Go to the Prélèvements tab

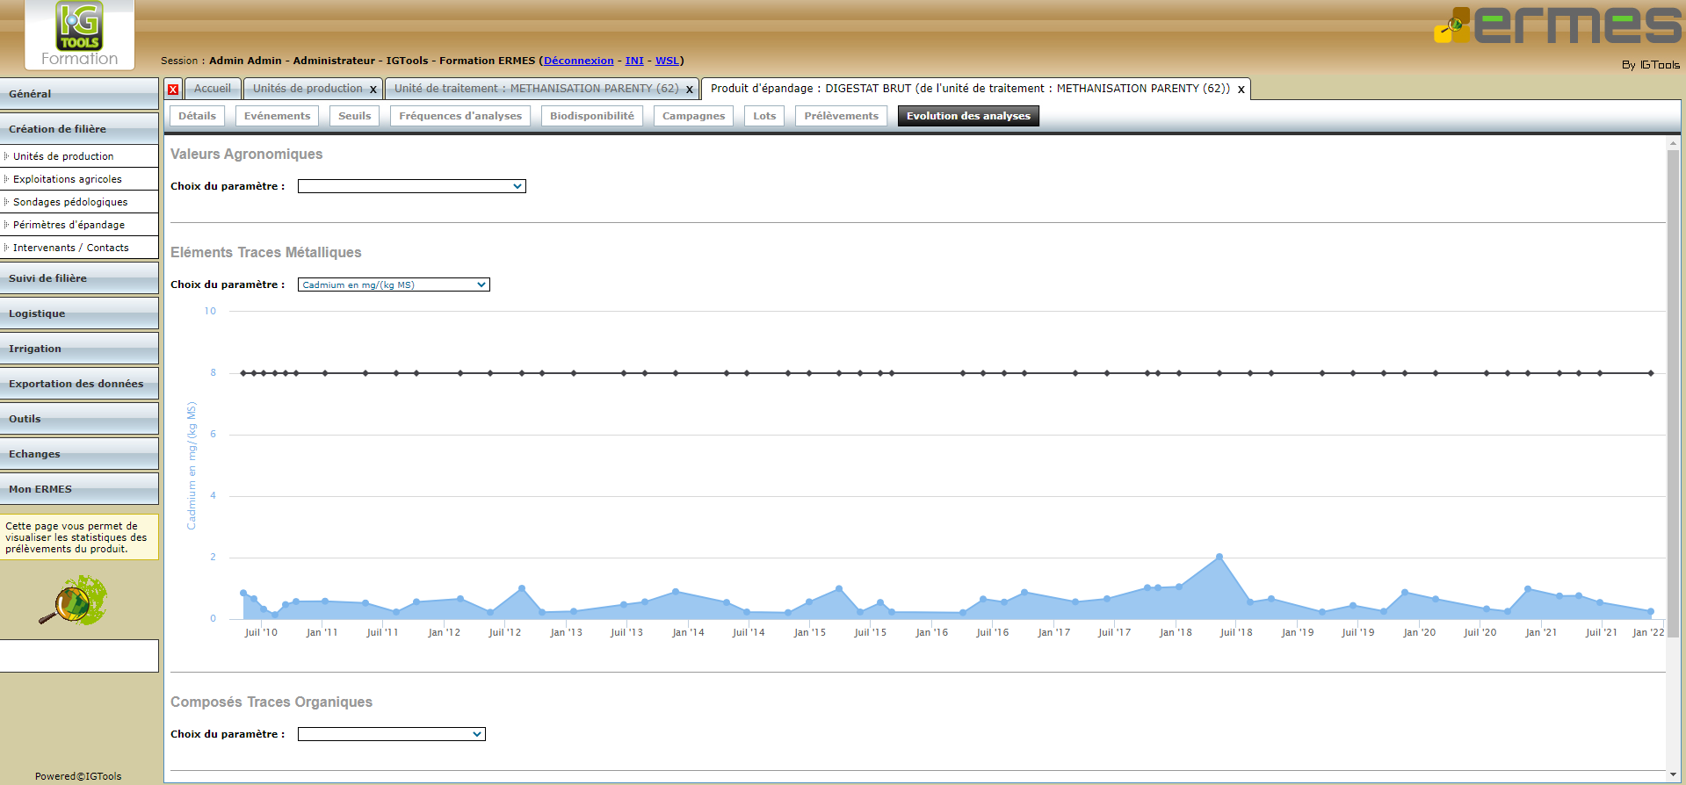tap(841, 116)
